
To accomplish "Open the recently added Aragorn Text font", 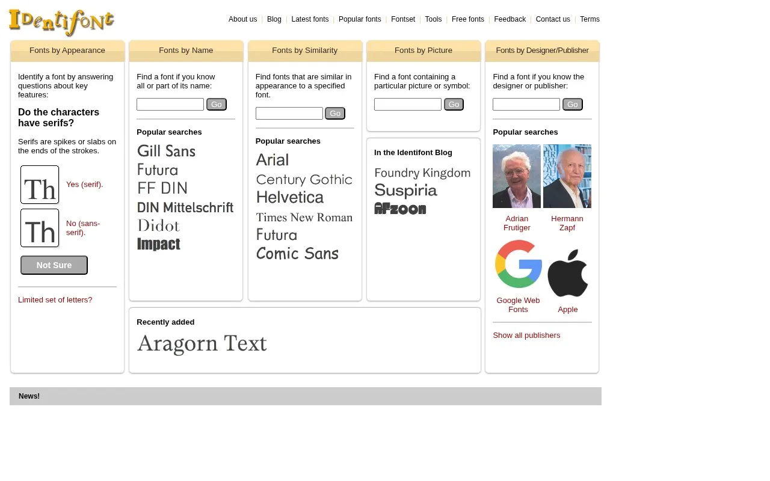I will click(202, 344).
